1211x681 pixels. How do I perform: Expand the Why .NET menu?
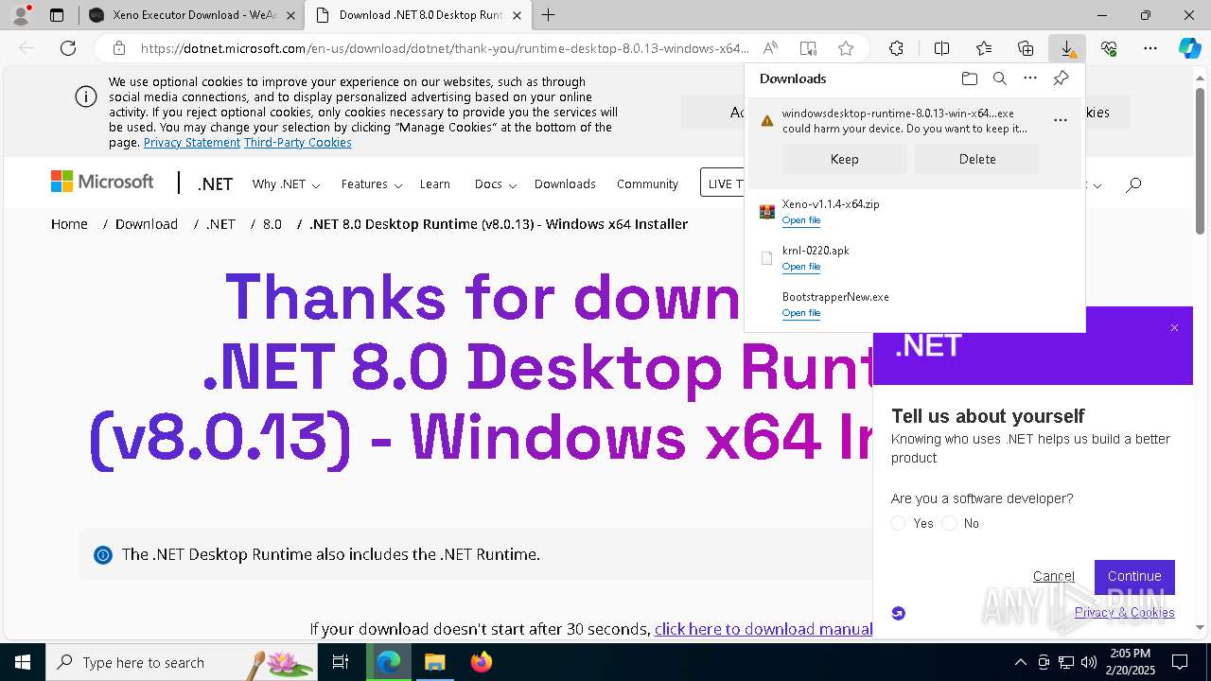pos(286,183)
